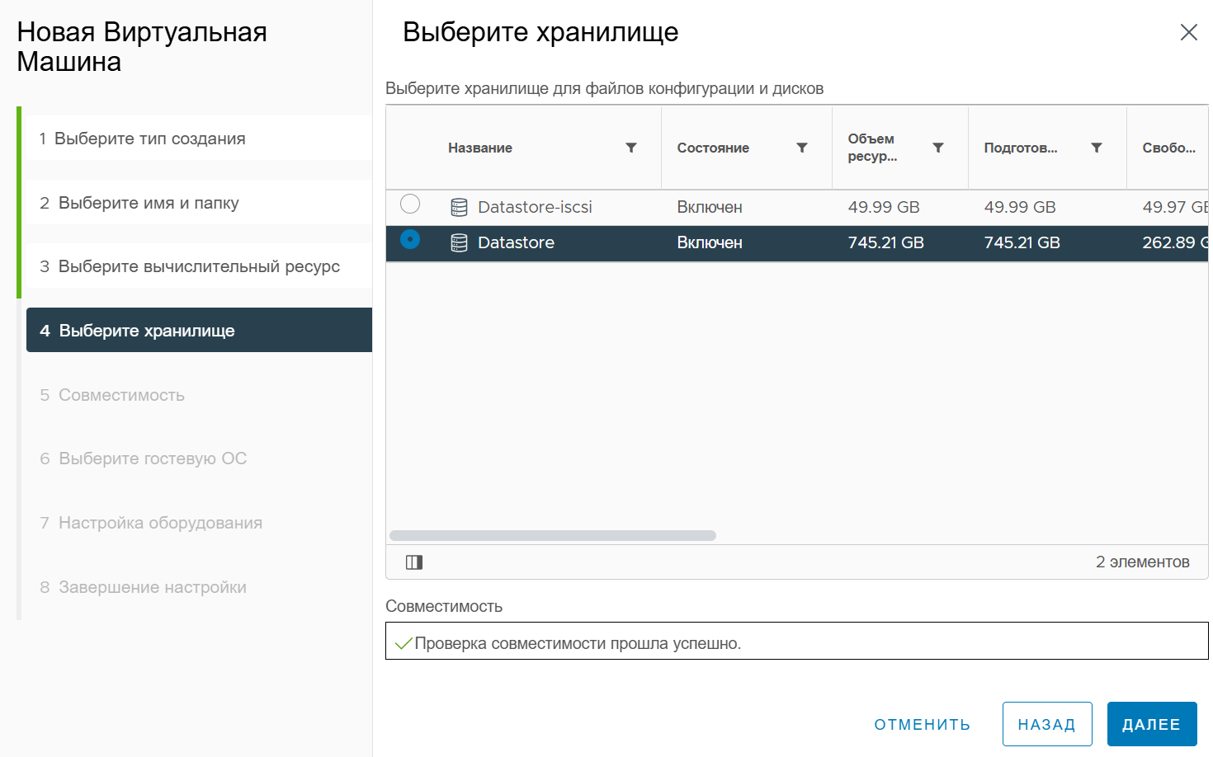This screenshot has width=1213, height=757.
Task: Go to step 1 Выберите тип создания
Action: tap(199, 139)
